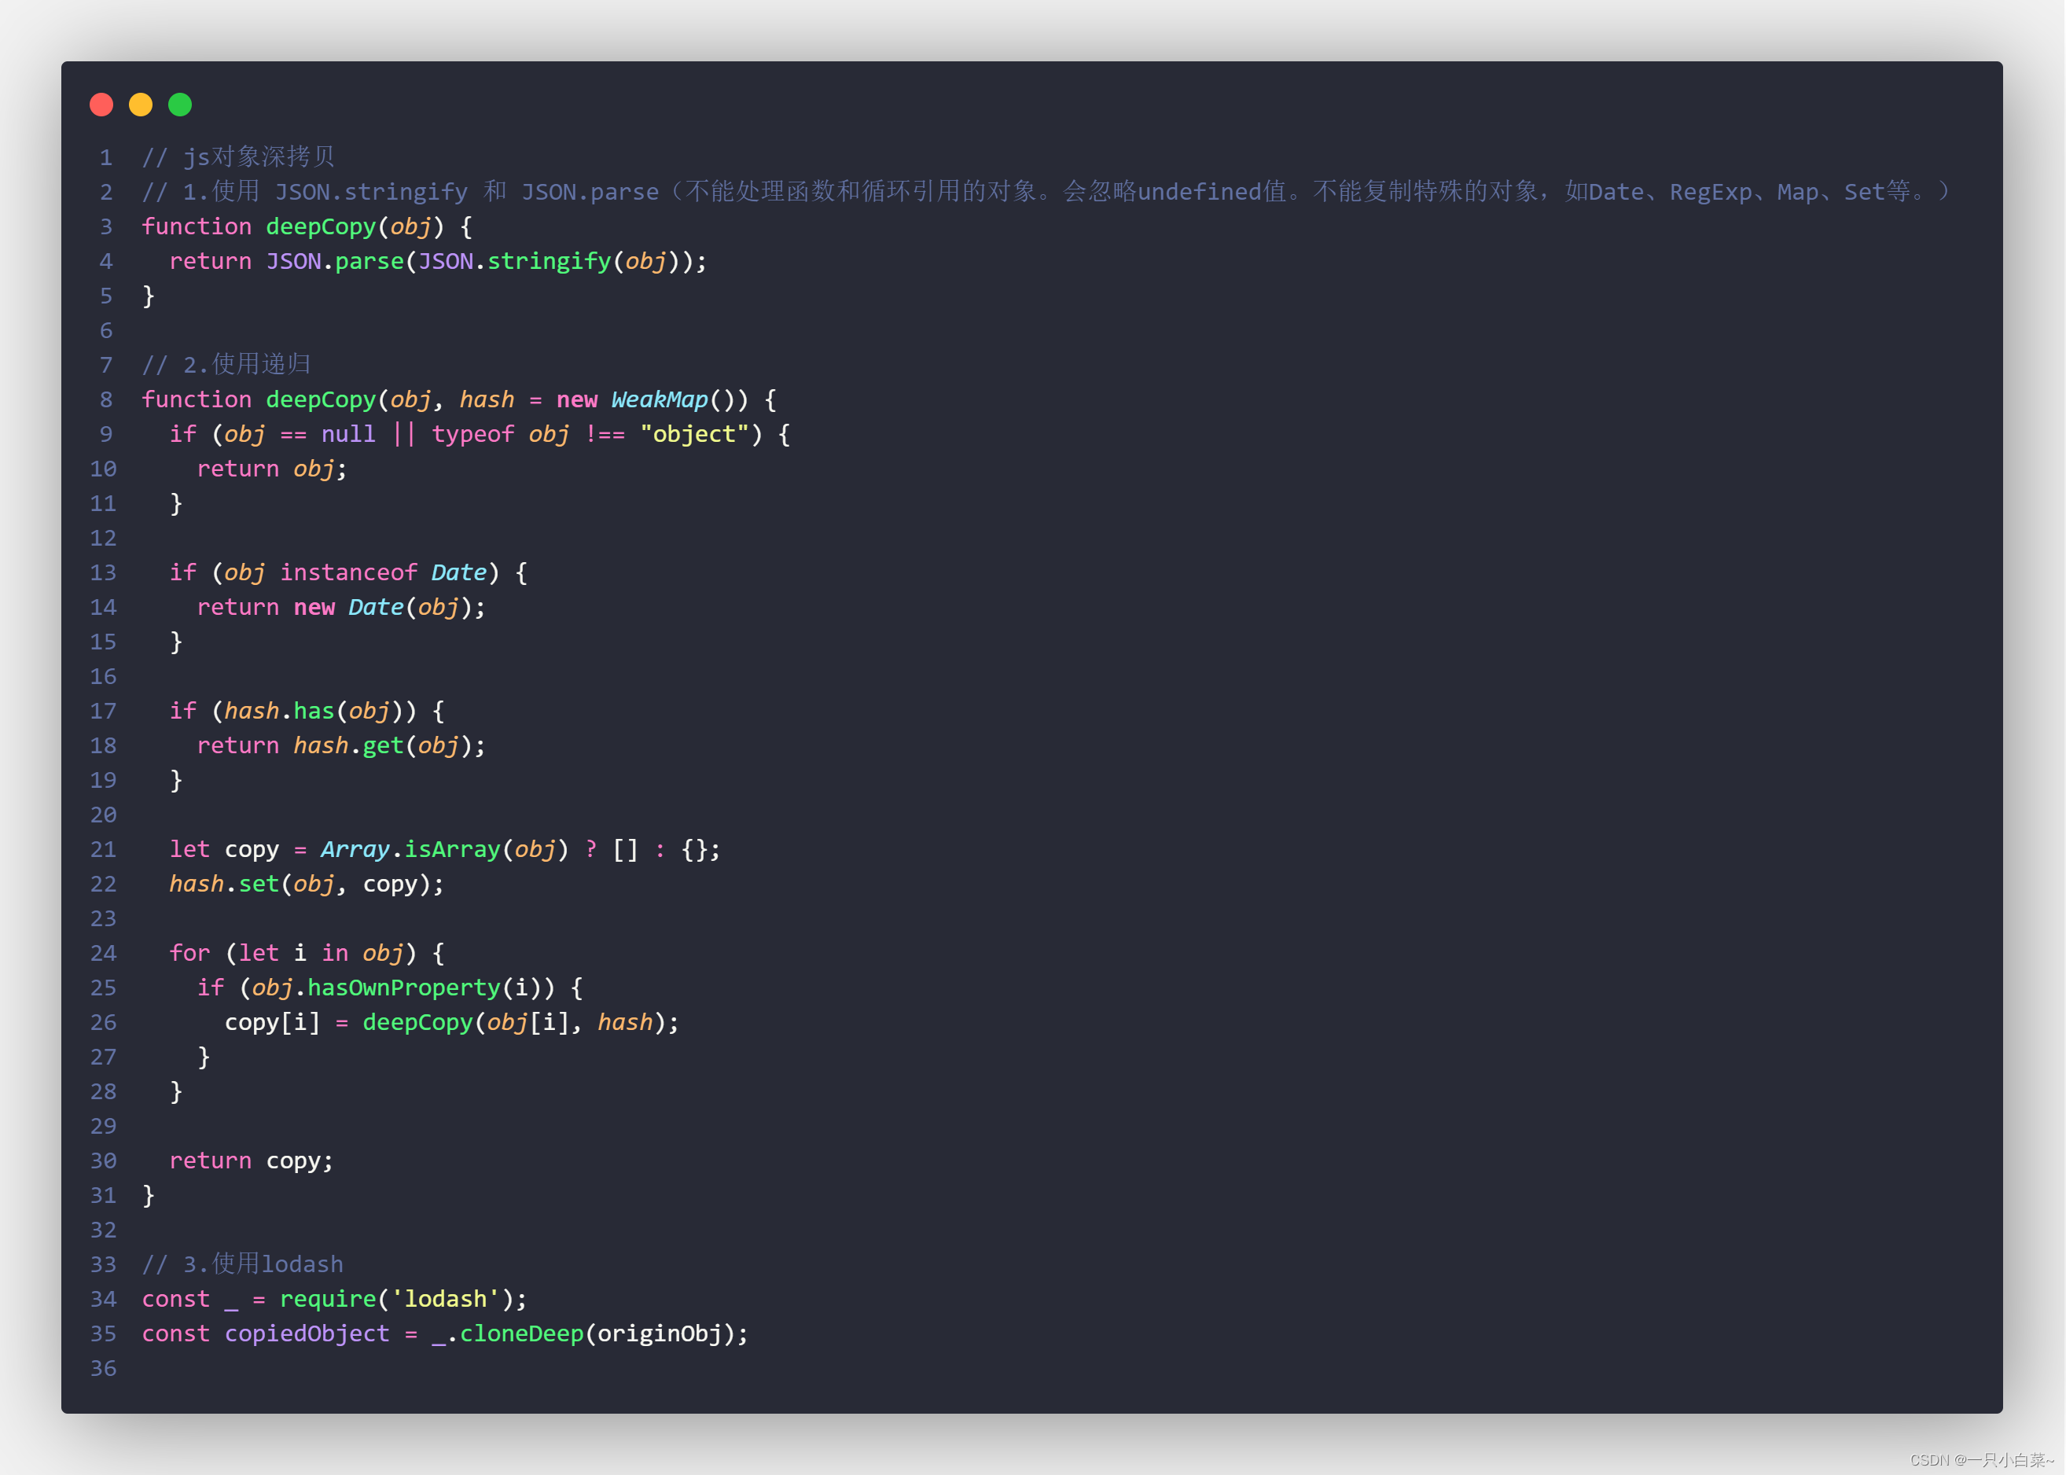Click the comment text "// js对象深拷贝"

pos(238,156)
